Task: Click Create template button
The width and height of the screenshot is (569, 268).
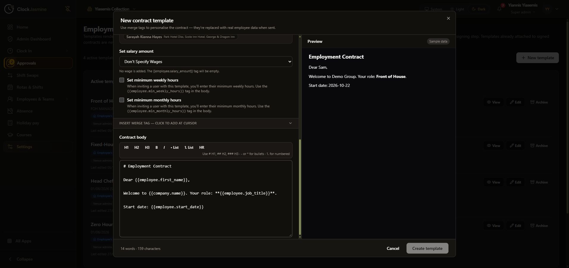Action: pyautogui.click(x=427, y=248)
